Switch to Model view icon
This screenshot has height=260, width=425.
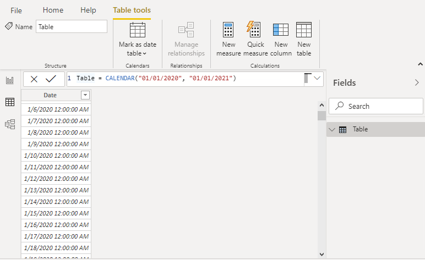point(10,124)
